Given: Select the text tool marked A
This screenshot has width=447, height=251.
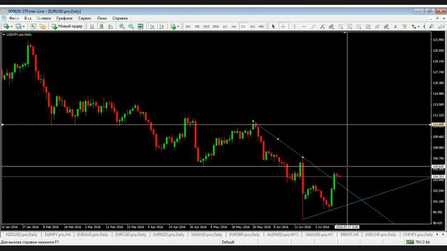Looking at the screenshot, I should (x=395, y=26).
